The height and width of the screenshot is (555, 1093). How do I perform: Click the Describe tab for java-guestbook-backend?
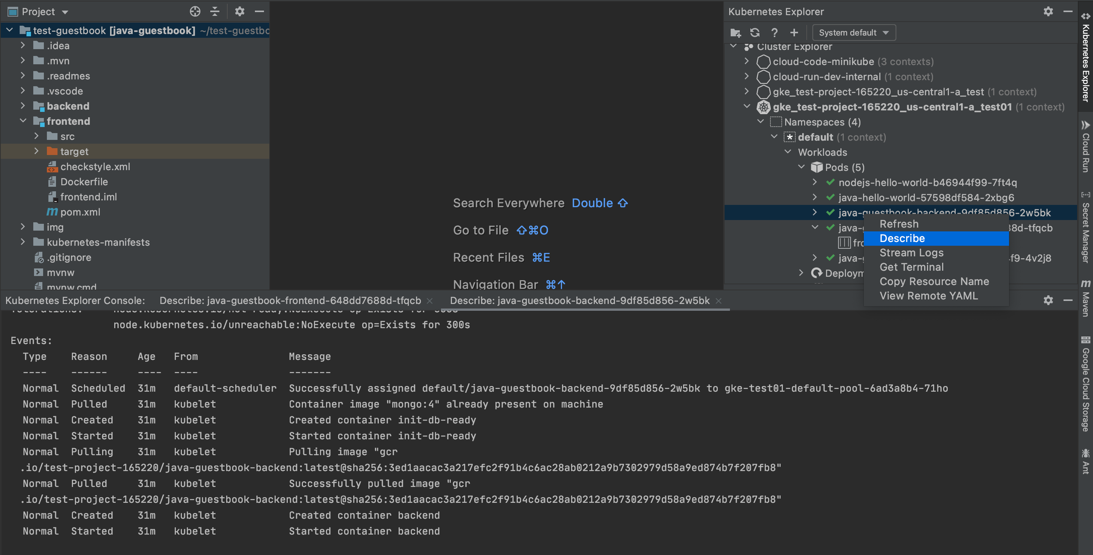[x=580, y=300]
